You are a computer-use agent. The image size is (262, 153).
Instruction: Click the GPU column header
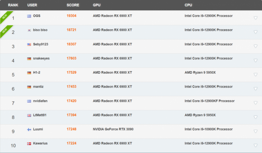tap(97, 5)
